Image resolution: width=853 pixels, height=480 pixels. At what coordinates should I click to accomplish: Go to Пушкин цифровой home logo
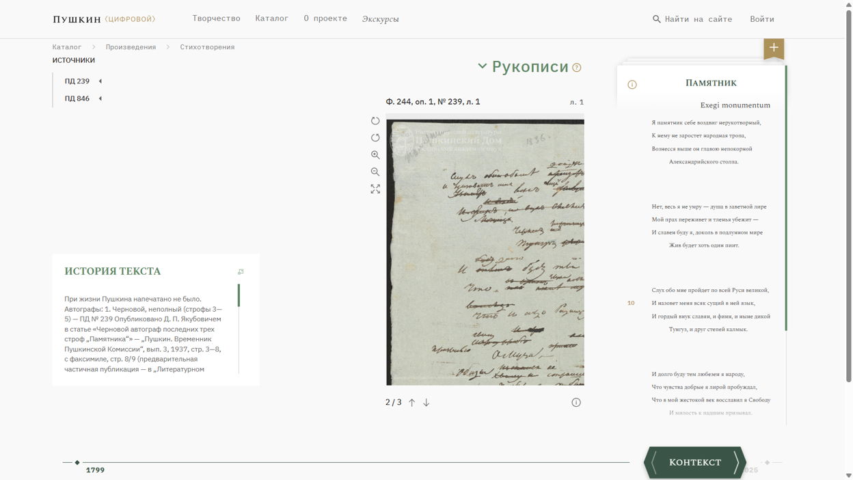[x=104, y=19]
